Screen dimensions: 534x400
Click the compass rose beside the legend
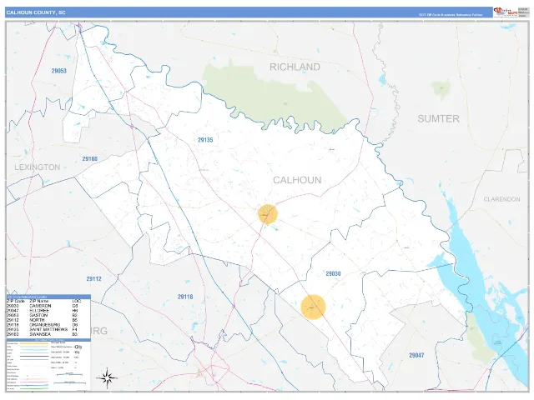click(108, 377)
